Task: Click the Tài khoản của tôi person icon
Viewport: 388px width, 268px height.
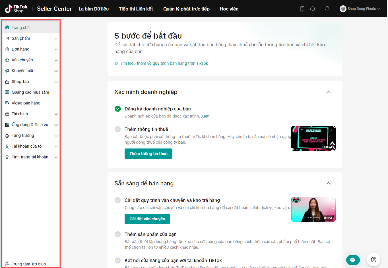Action: (x=7, y=146)
